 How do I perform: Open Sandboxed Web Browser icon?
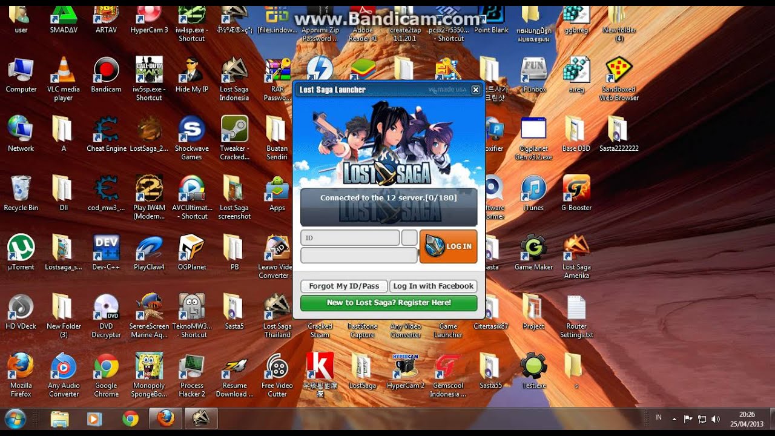(619, 79)
